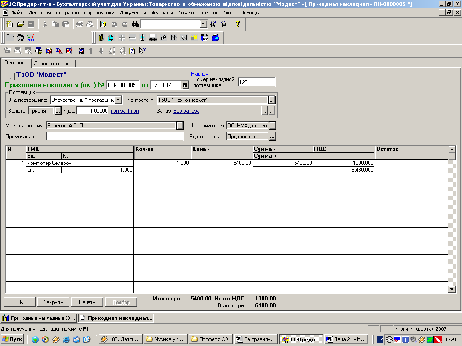Click the sort descending Z-A icon

122,51
